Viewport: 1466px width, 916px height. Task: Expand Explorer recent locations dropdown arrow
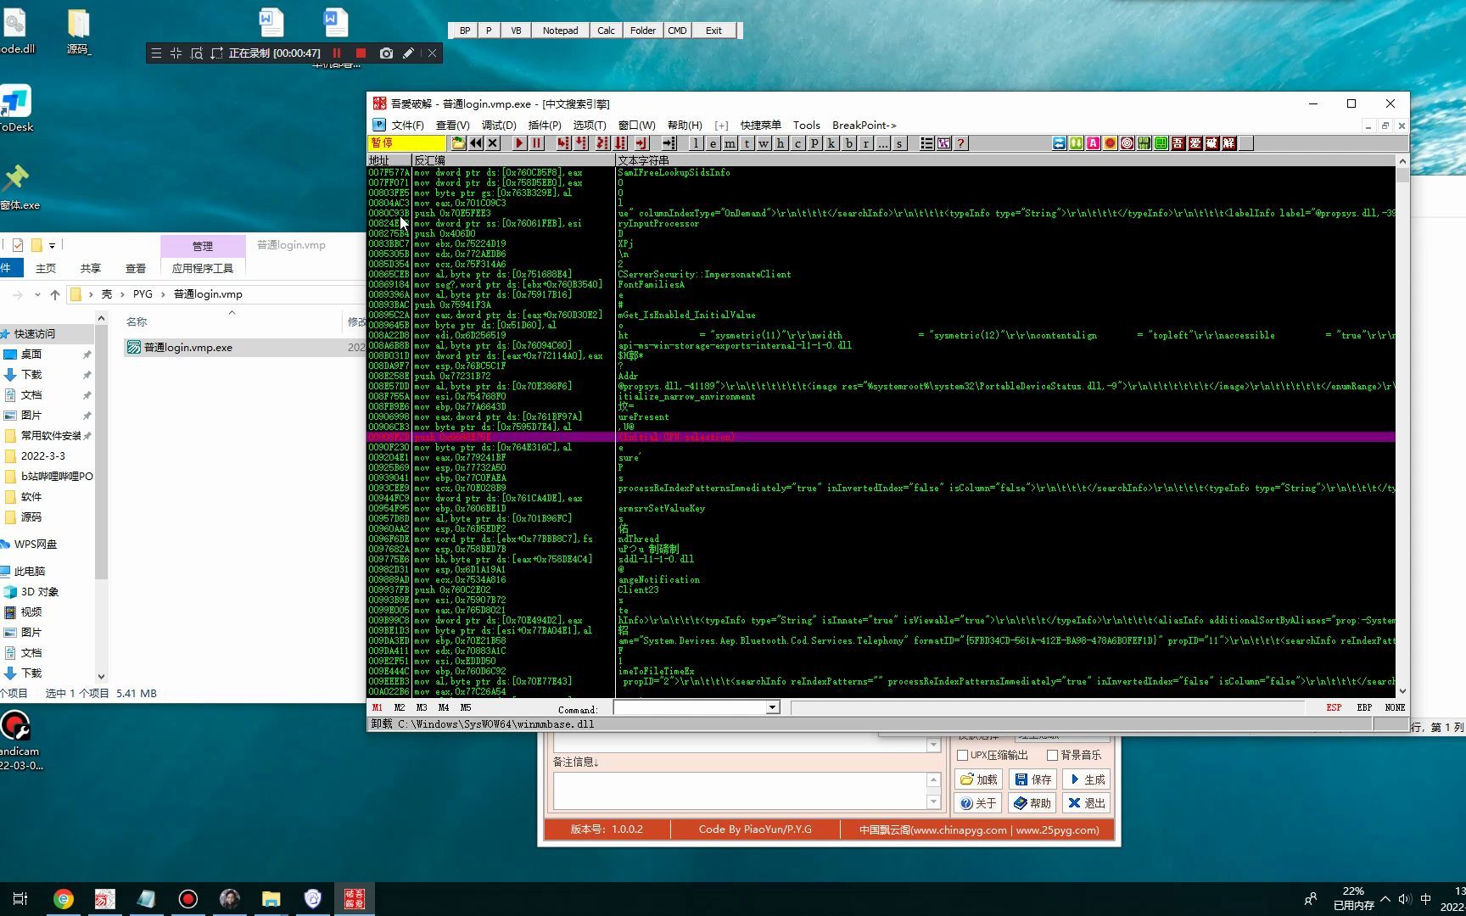[x=37, y=294]
